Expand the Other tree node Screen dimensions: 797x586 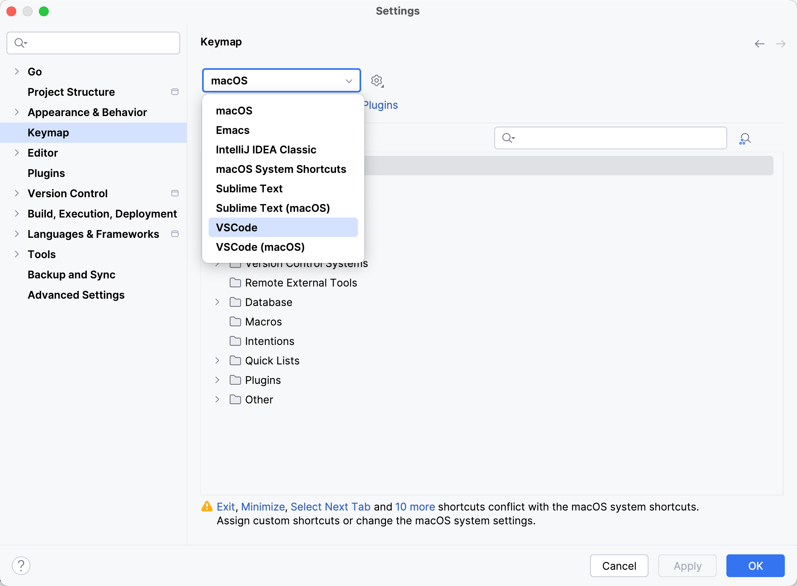217,399
